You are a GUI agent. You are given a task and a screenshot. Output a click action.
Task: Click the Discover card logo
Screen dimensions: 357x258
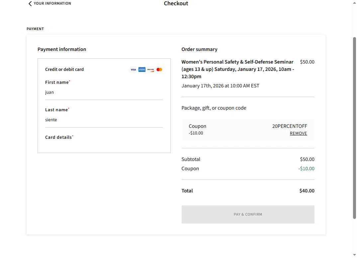click(x=150, y=70)
